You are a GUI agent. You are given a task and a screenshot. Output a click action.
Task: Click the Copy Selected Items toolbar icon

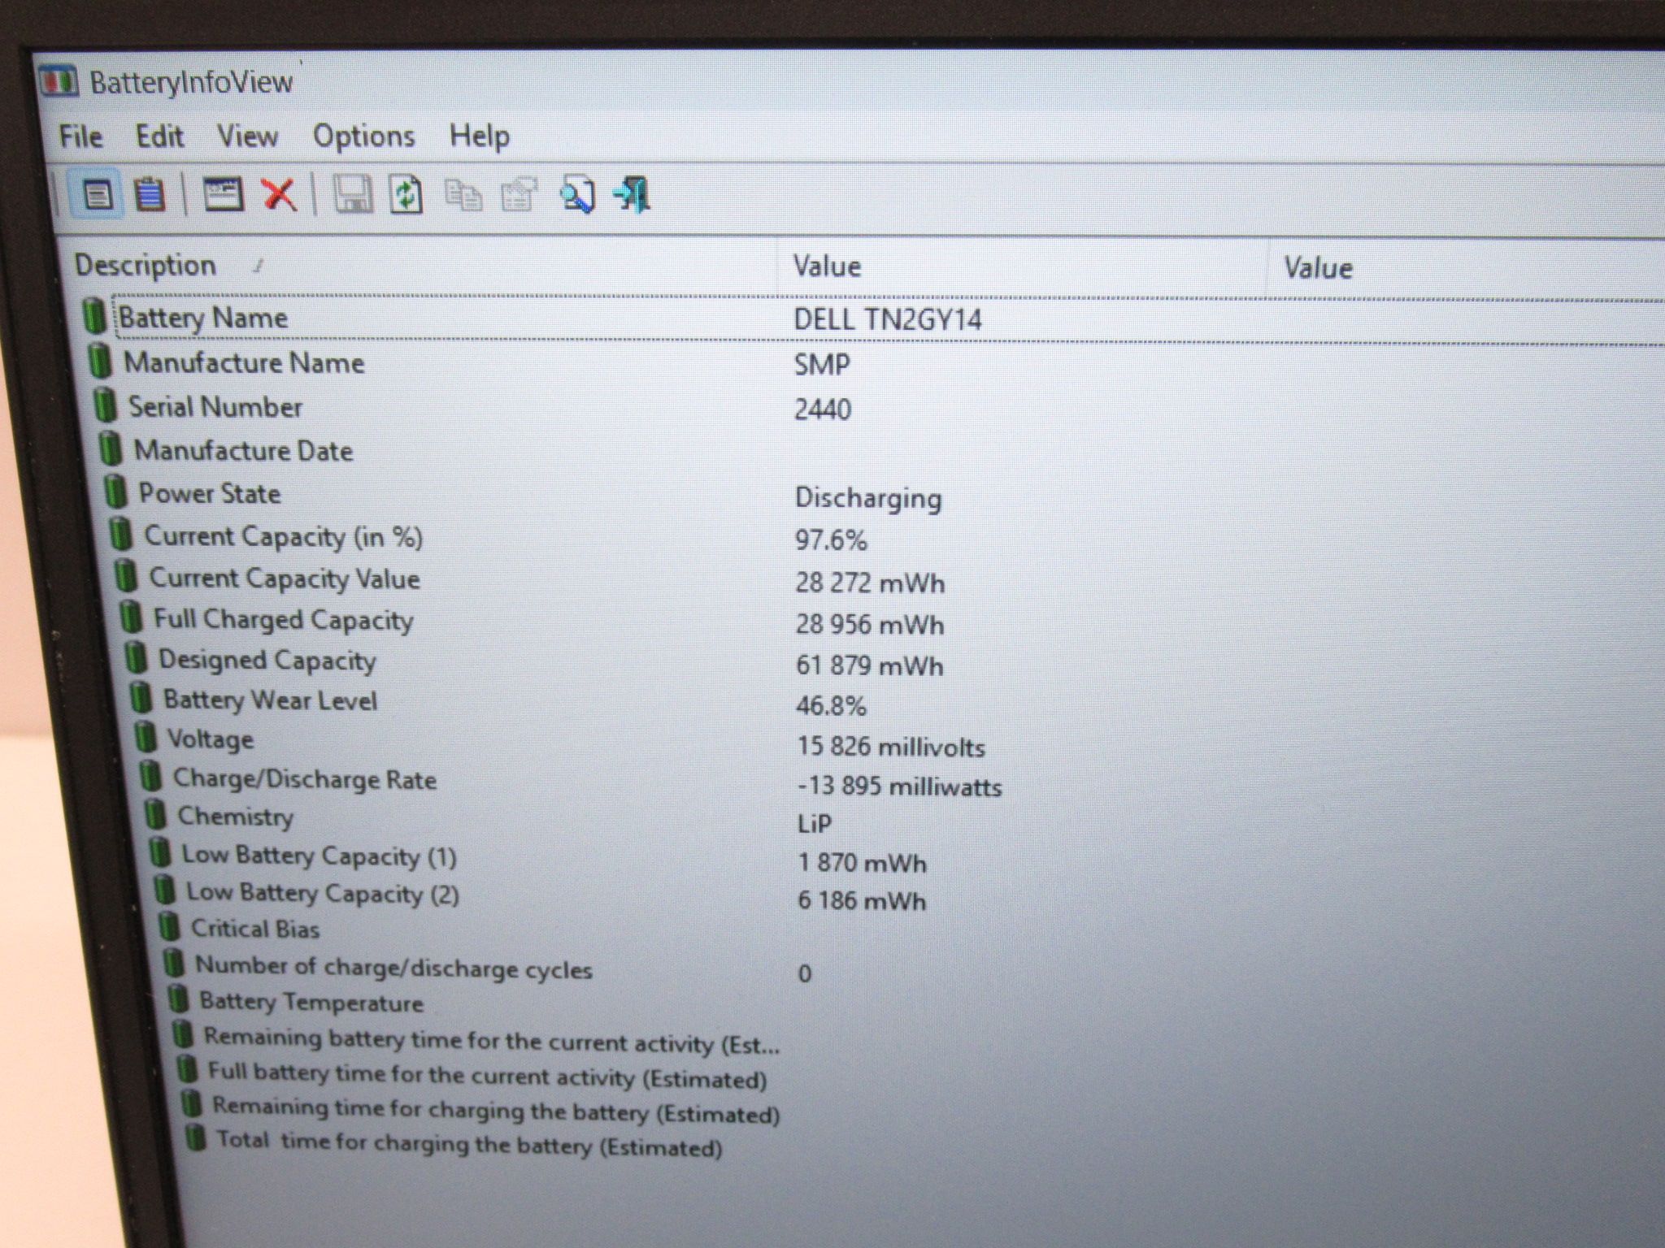463,196
